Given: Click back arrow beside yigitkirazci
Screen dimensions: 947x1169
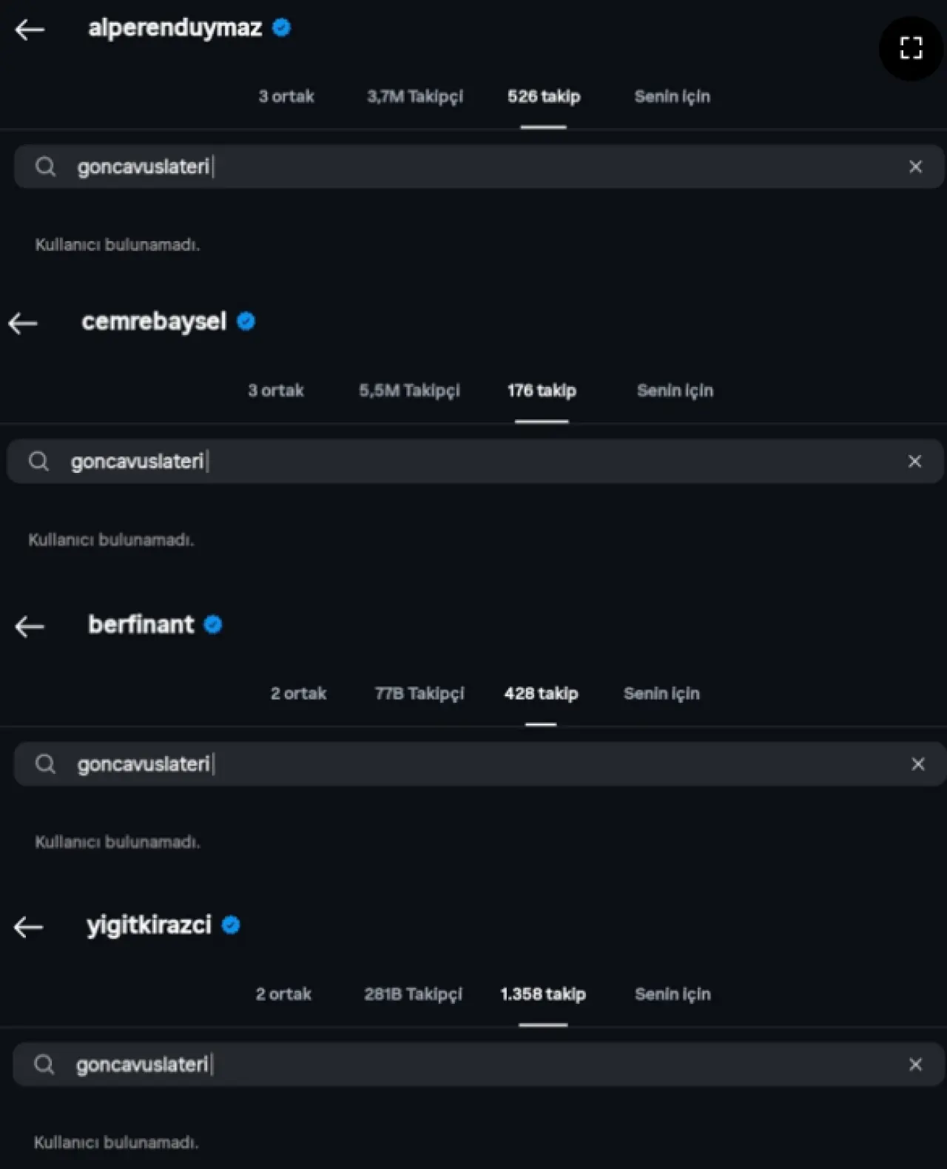Looking at the screenshot, I should tap(29, 927).
